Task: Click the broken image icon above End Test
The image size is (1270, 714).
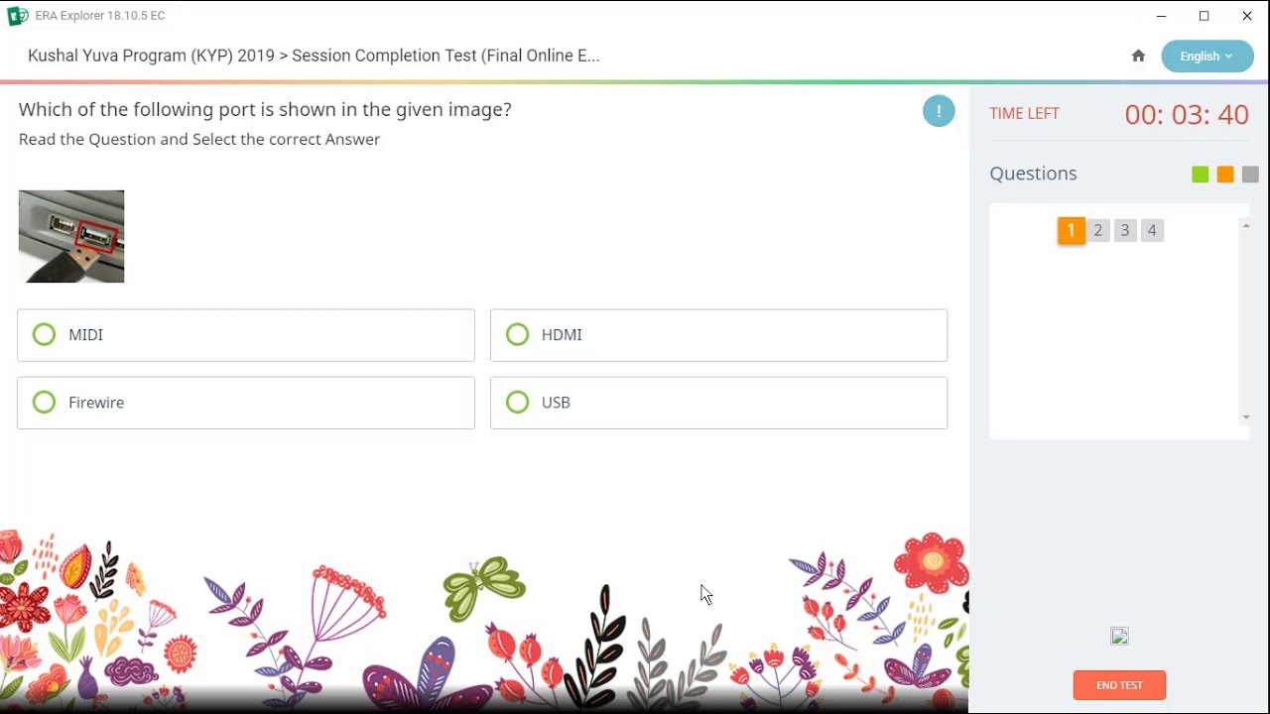Action: click(1119, 637)
